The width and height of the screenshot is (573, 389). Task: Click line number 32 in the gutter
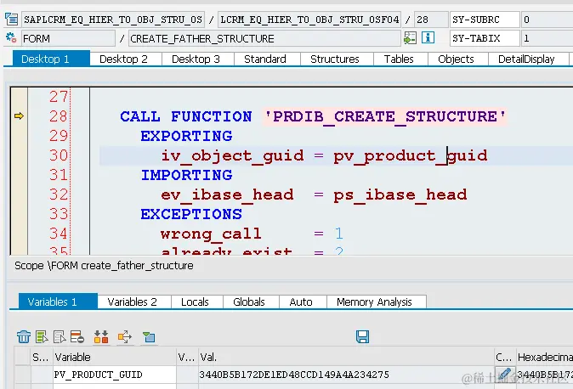tap(59, 194)
